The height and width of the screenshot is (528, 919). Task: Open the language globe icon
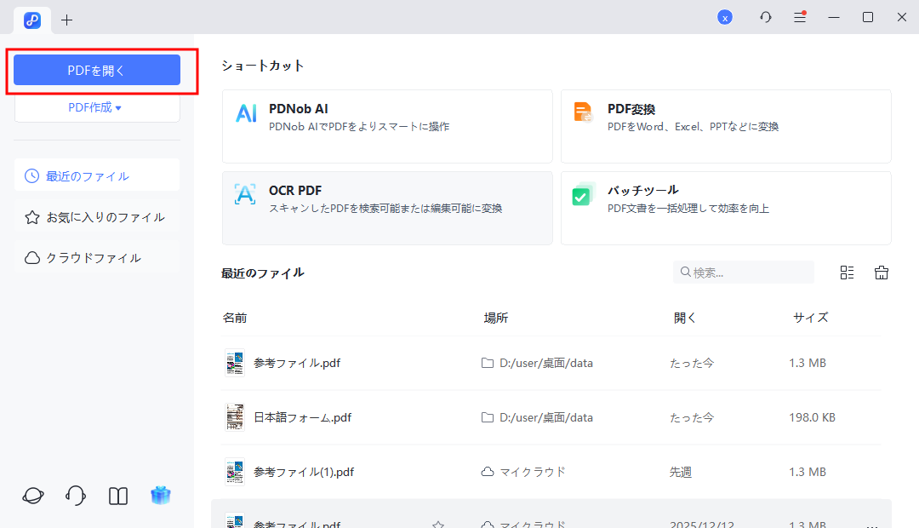[x=32, y=495]
